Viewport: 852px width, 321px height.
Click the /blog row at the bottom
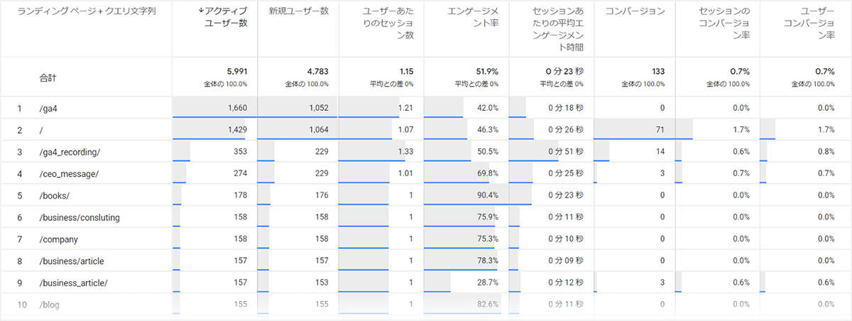(x=51, y=305)
